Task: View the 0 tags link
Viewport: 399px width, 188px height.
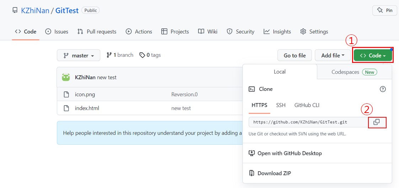Action: [150, 55]
